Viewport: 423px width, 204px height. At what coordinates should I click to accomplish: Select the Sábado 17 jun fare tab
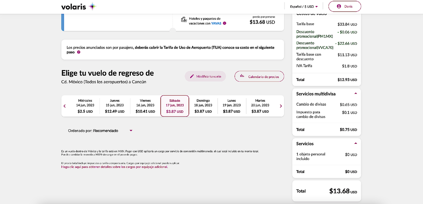[174, 106]
